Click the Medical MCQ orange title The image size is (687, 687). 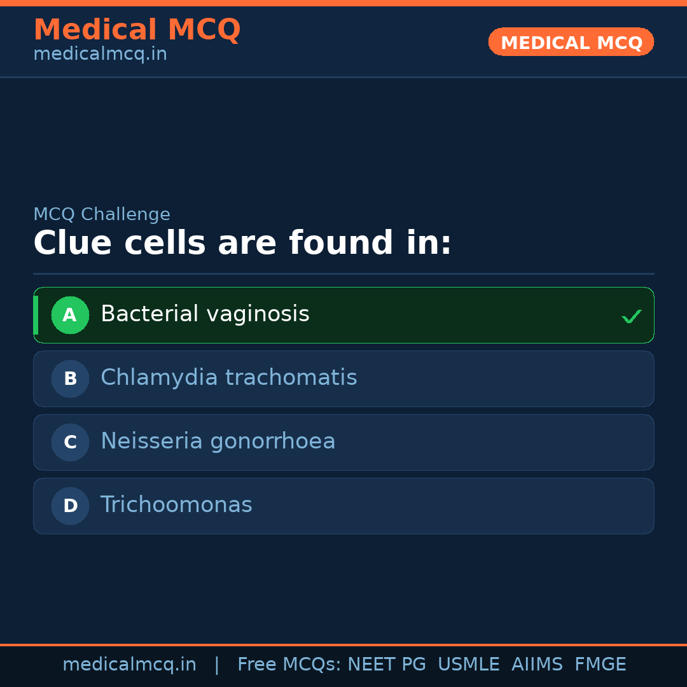pyautogui.click(x=137, y=30)
